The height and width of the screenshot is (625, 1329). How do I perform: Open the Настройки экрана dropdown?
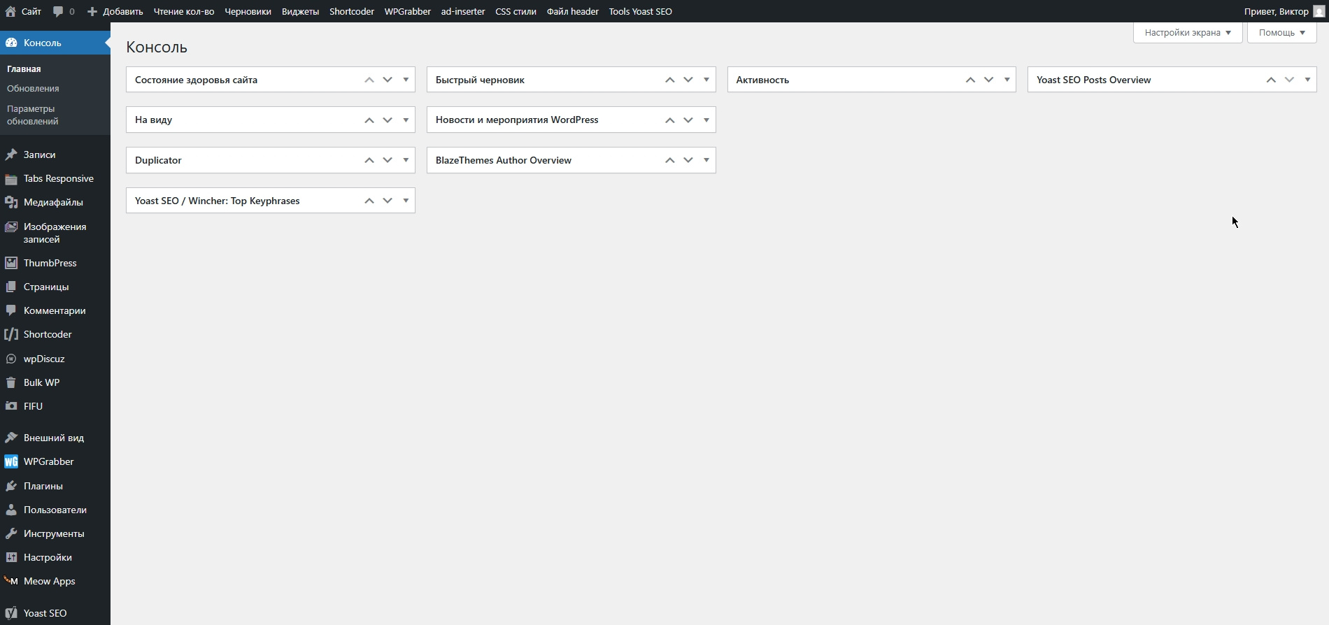(x=1188, y=32)
